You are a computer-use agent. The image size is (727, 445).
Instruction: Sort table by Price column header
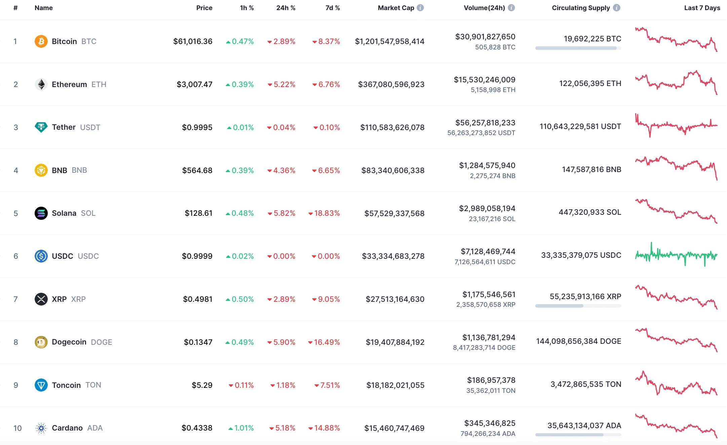click(x=204, y=8)
